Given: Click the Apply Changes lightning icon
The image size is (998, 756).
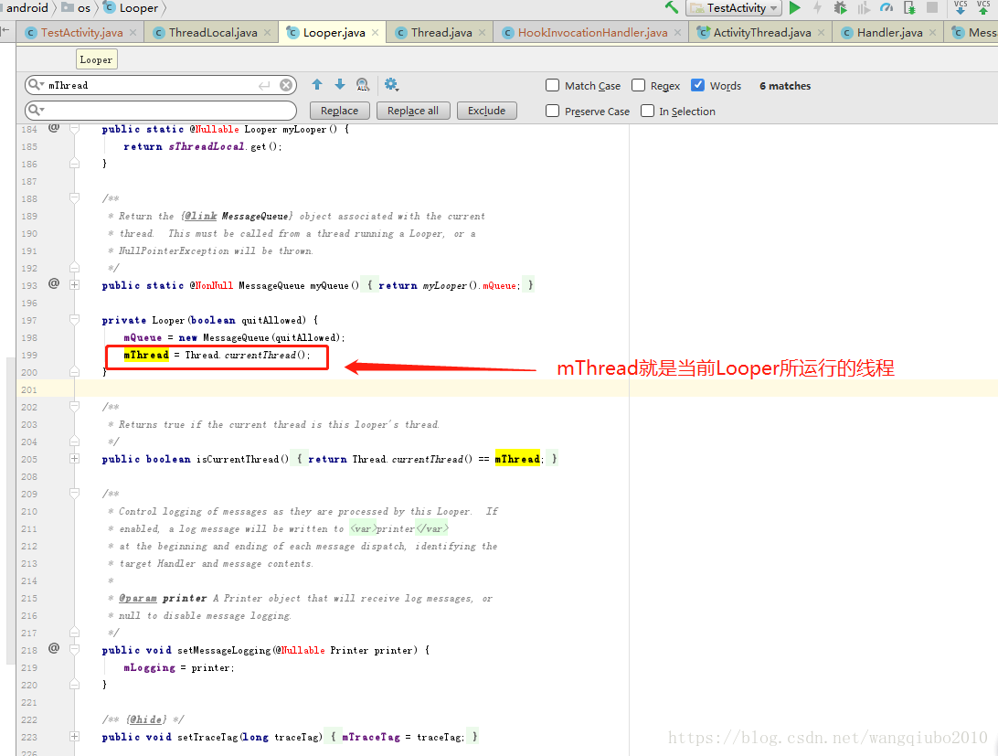Looking at the screenshot, I should pyautogui.click(x=818, y=7).
